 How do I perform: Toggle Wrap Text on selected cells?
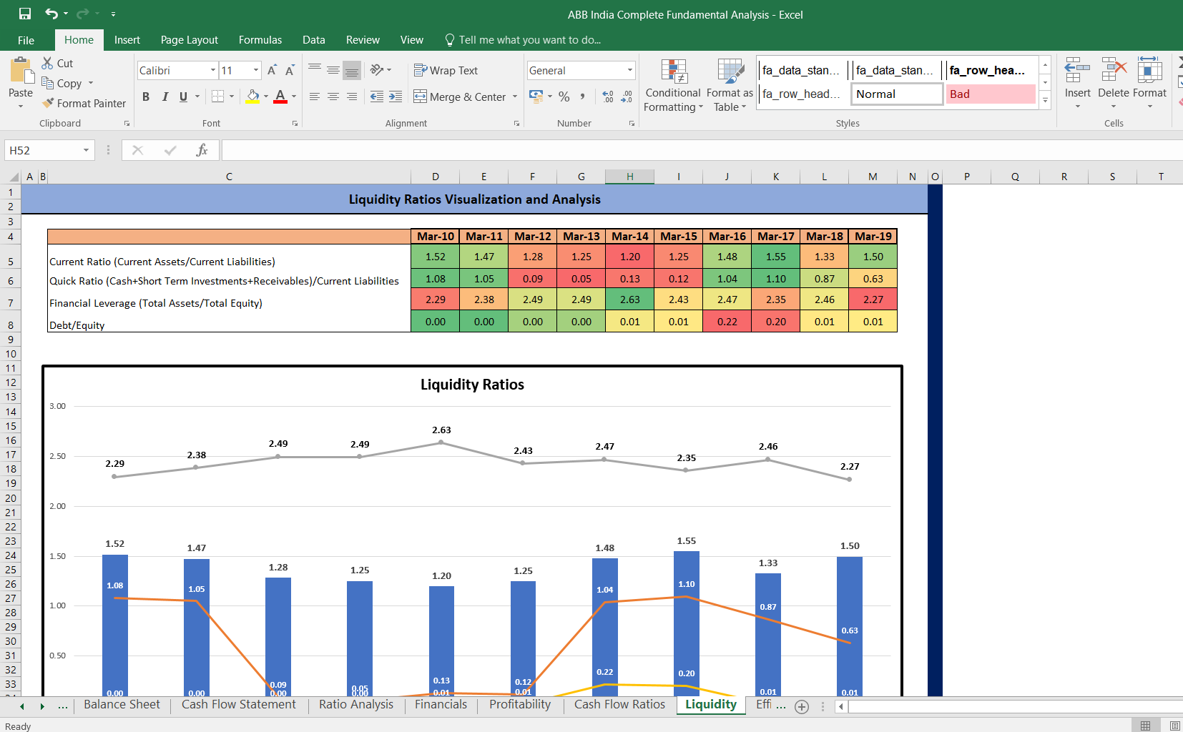pos(446,70)
